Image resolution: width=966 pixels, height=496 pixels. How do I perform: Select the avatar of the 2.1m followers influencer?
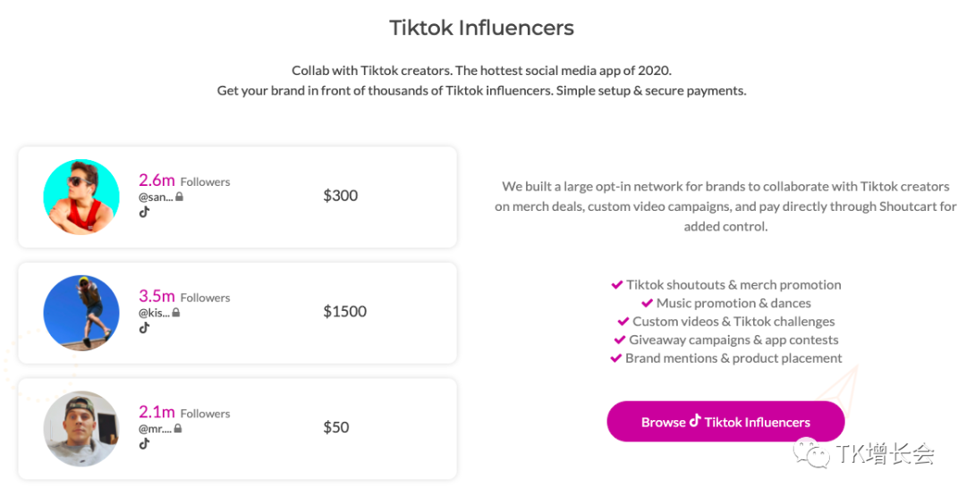[x=81, y=428]
